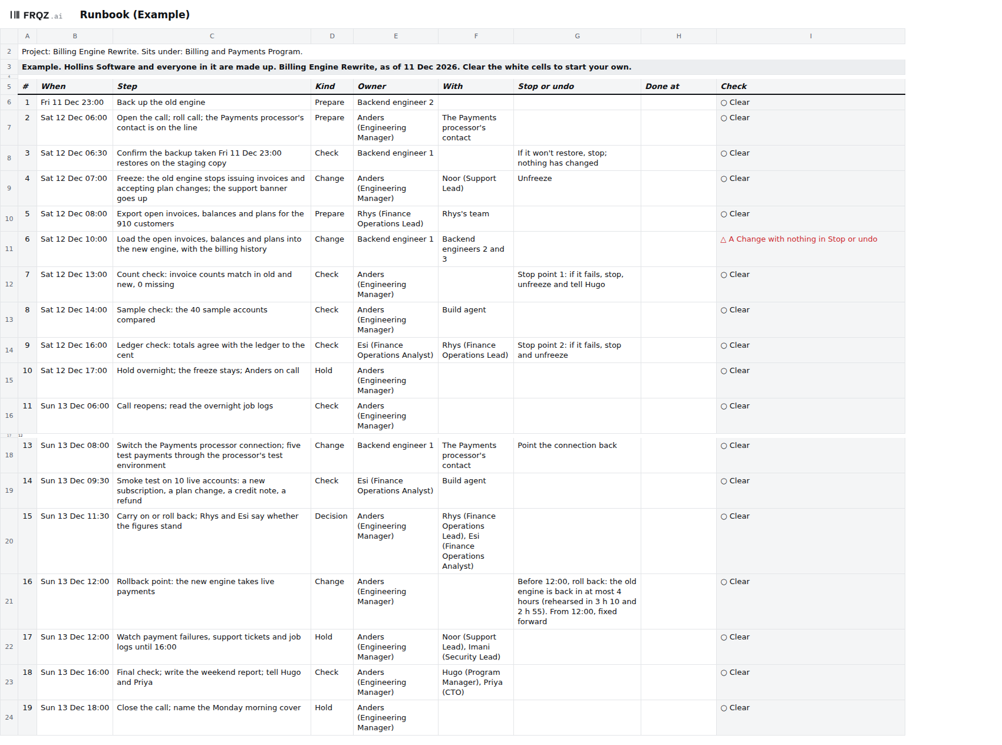Select row header 11
Screen dimensions: 1002x745
pyautogui.click(x=9, y=249)
